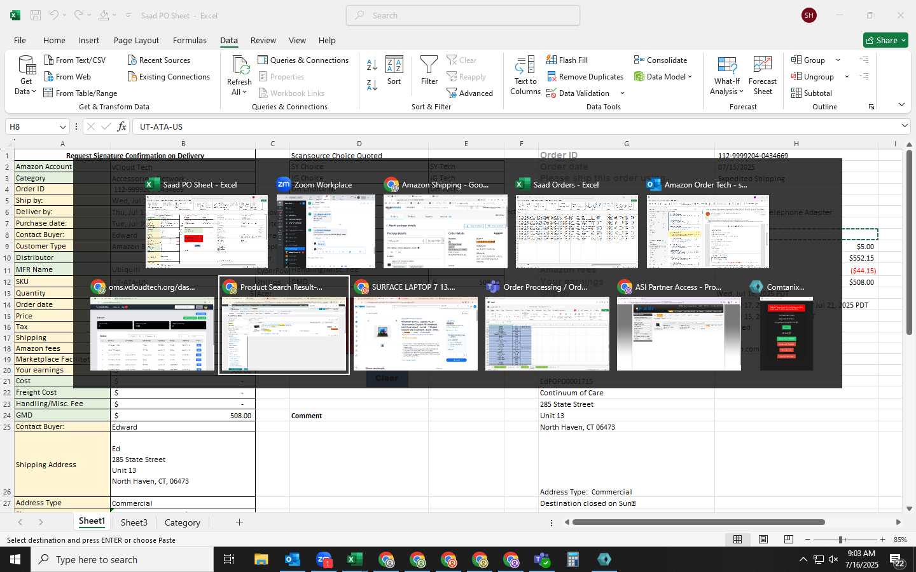Launch Text to Columns wizard
916x572 pixels.
coord(525,76)
